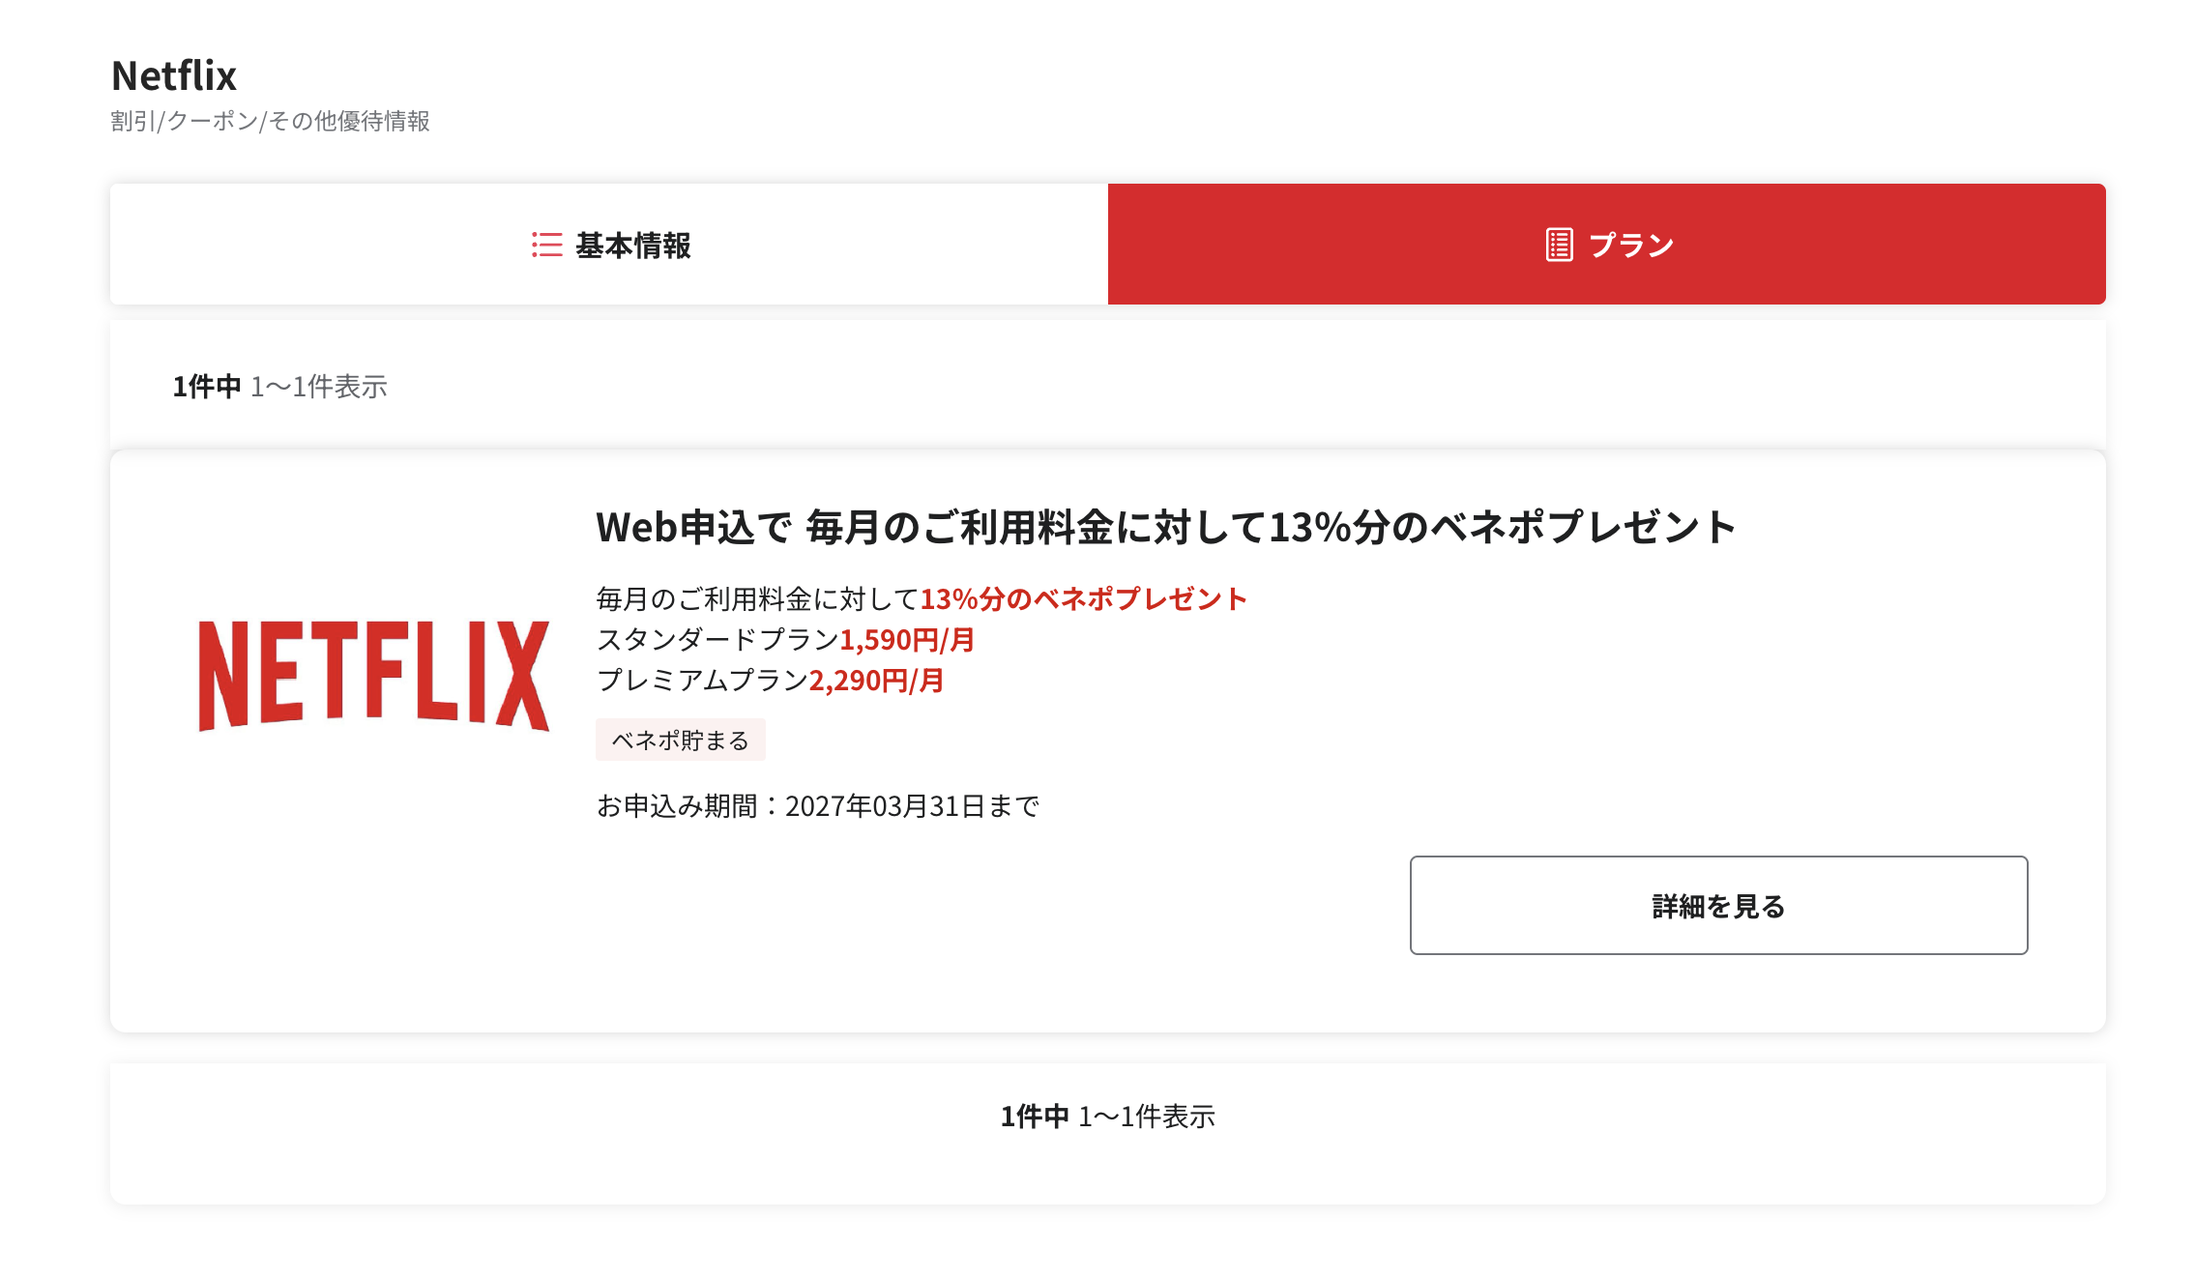Click the ベネポ貯まる badge
Image resolution: width=2195 pixels, height=1278 pixels.
pos(681,740)
